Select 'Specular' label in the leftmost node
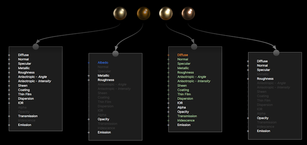The image size is (307, 145). click(x=25, y=64)
